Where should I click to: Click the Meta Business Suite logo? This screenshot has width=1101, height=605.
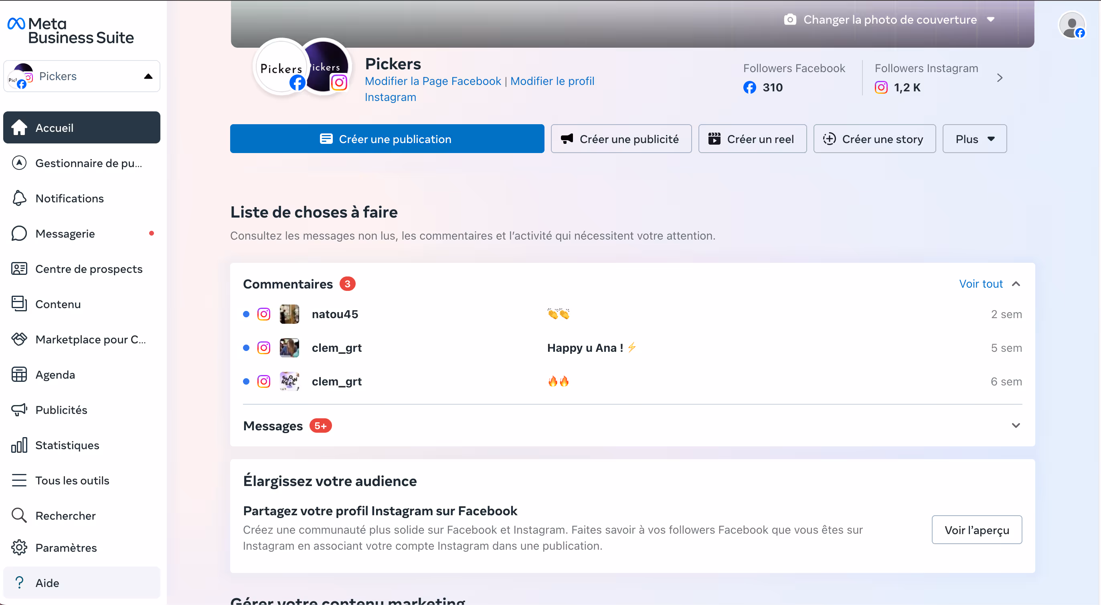coord(71,31)
